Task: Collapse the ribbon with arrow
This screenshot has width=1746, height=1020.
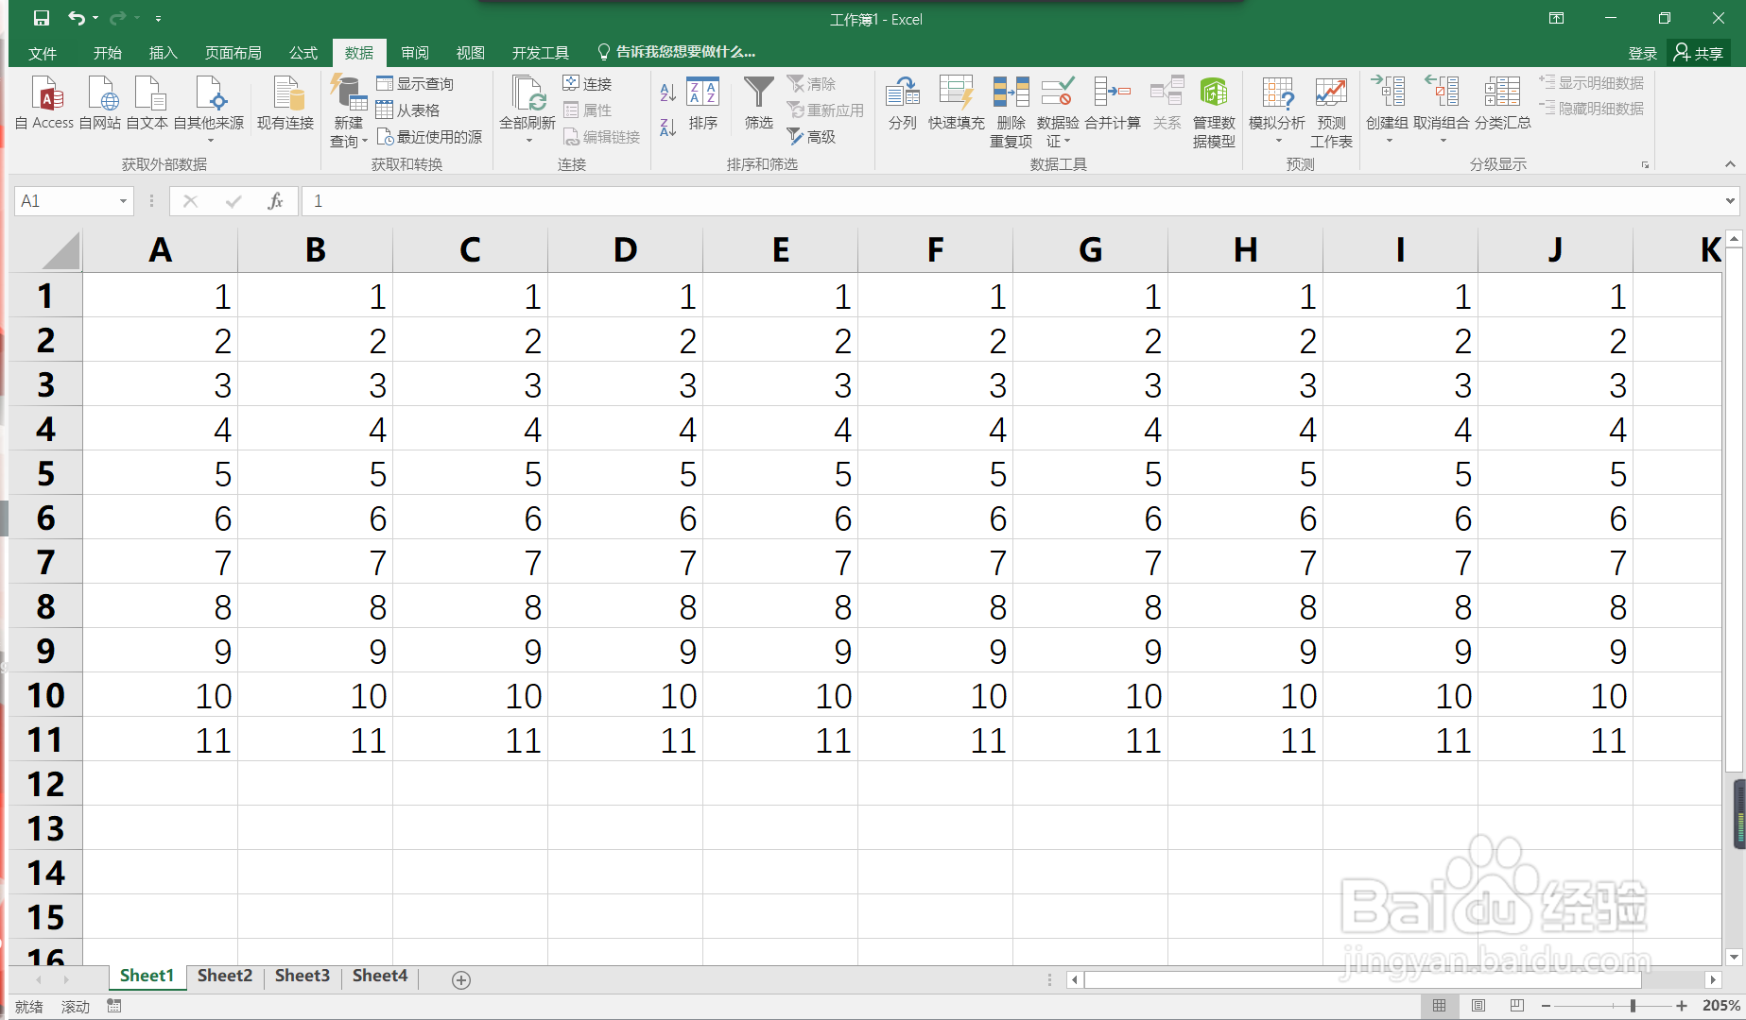Action: 1730,164
